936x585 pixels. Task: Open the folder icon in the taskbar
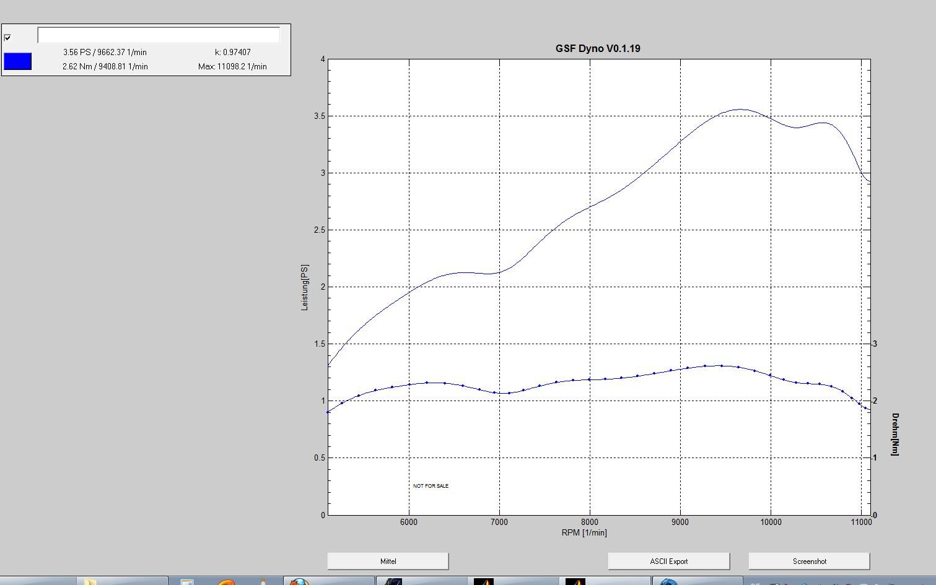coord(90,582)
